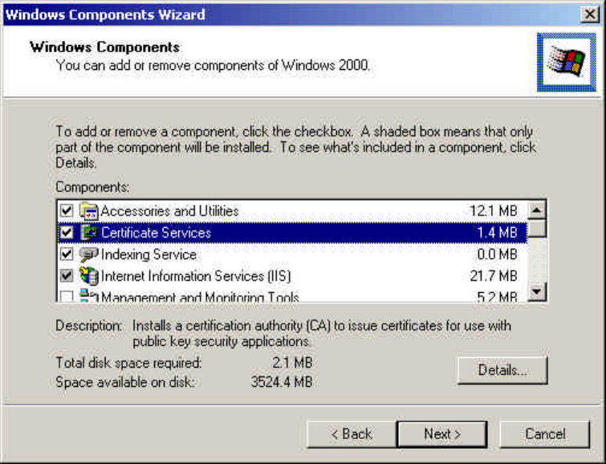This screenshot has height=464, width=606.
Task: Toggle the shaded Internet Information Services checkbox
Action: 67,276
